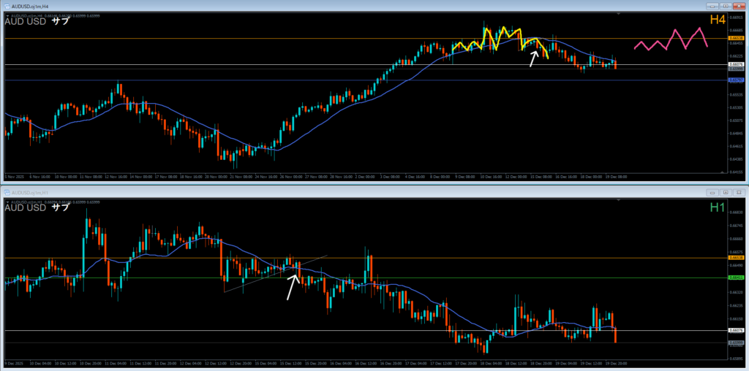Select the white arrow drawing on the H4 chart

pos(534,58)
